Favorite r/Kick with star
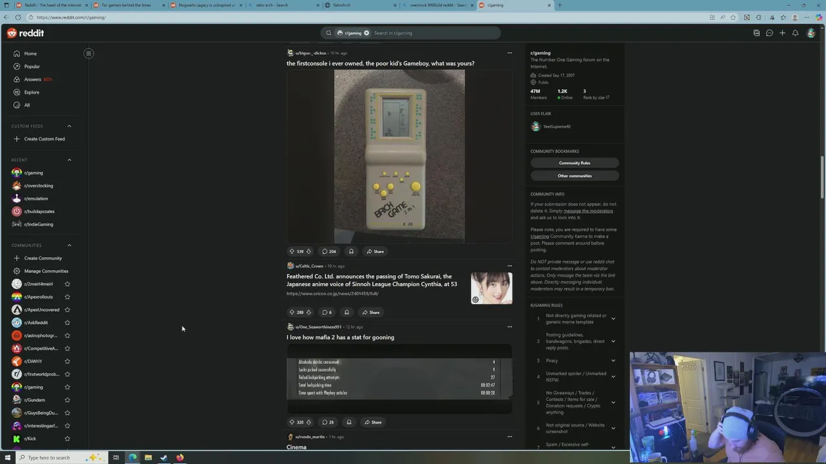826x464 pixels. (67, 438)
